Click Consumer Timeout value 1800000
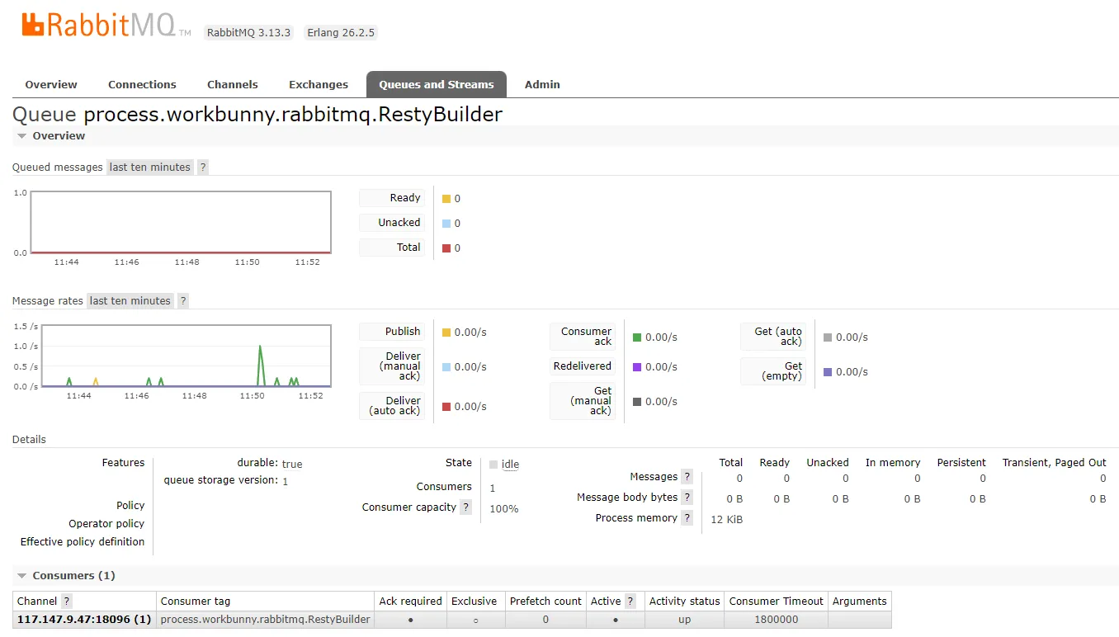This screenshot has width=1119, height=637. click(x=777, y=620)
